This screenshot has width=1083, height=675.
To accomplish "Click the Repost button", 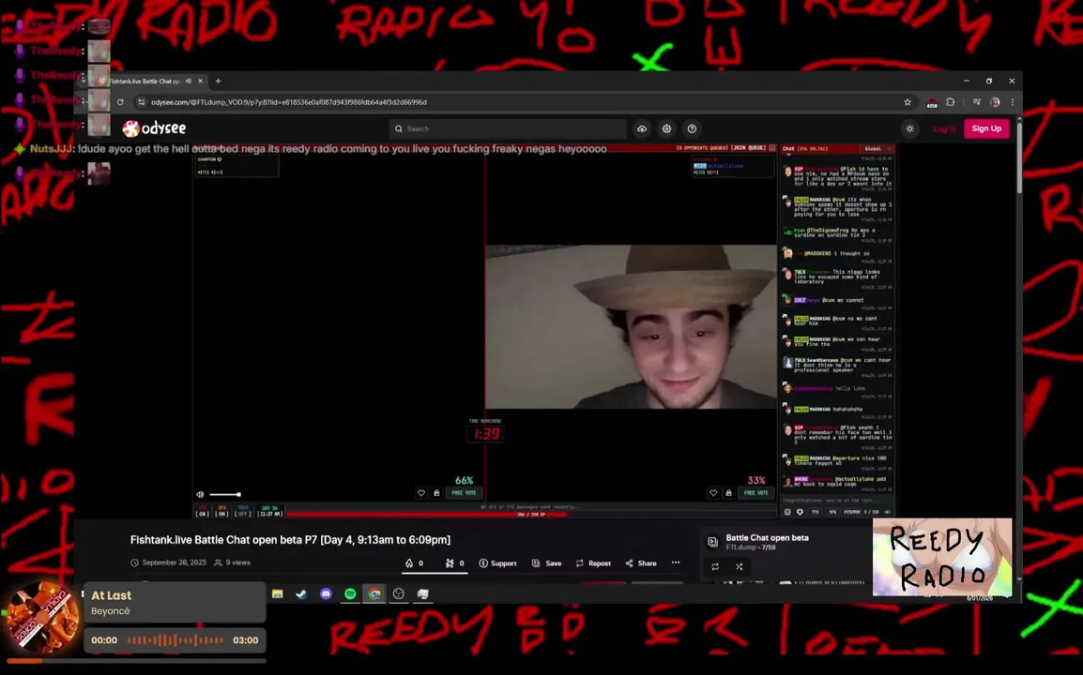I will pyautogui.click(x=593, y=563).
